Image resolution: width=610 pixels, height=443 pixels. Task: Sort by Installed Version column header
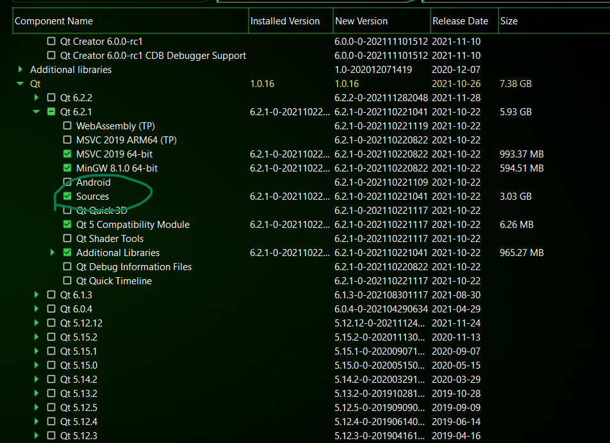(x=291, y=21)
